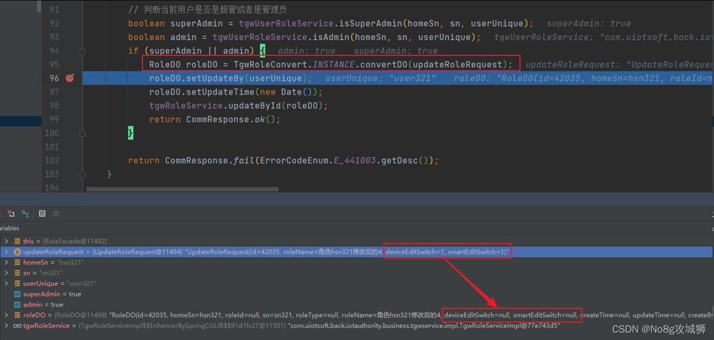
Task: Select the admin = true variable row
Action: 357,304
